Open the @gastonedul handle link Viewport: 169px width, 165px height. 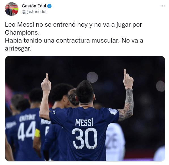[34, 12]
